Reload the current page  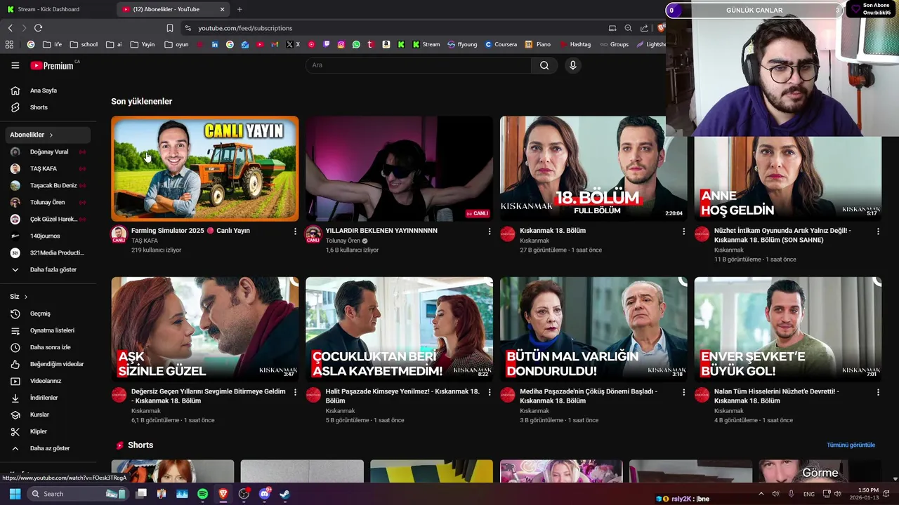point(38,28)
